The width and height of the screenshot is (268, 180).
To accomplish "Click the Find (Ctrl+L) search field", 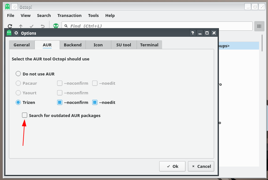I will [x=157, y=26].
